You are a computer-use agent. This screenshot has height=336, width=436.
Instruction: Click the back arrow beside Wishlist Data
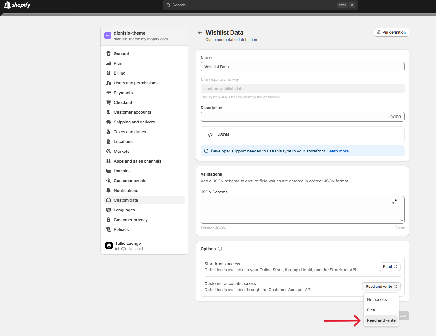tap(200, 32)
